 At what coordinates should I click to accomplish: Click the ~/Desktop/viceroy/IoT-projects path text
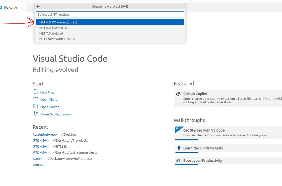coord(69,159)
